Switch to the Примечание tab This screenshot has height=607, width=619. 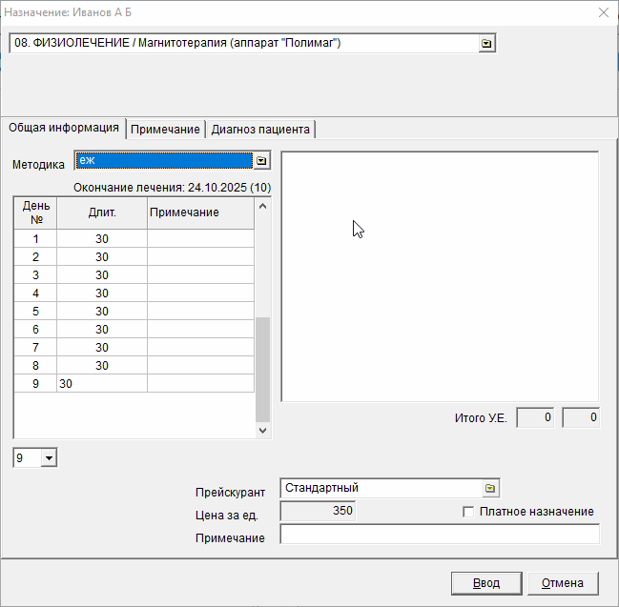point(165,130)
